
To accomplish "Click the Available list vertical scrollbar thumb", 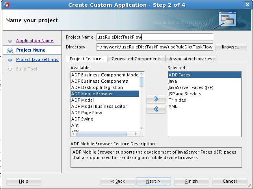I will [x=141, y=82].
